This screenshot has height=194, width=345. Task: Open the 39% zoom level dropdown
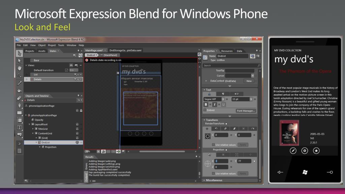(98, 152)
